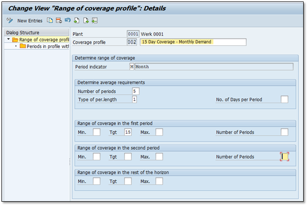Click the first period Tgt field showing 15
Viewport: 308px width, 206px height.
[128, 132]
